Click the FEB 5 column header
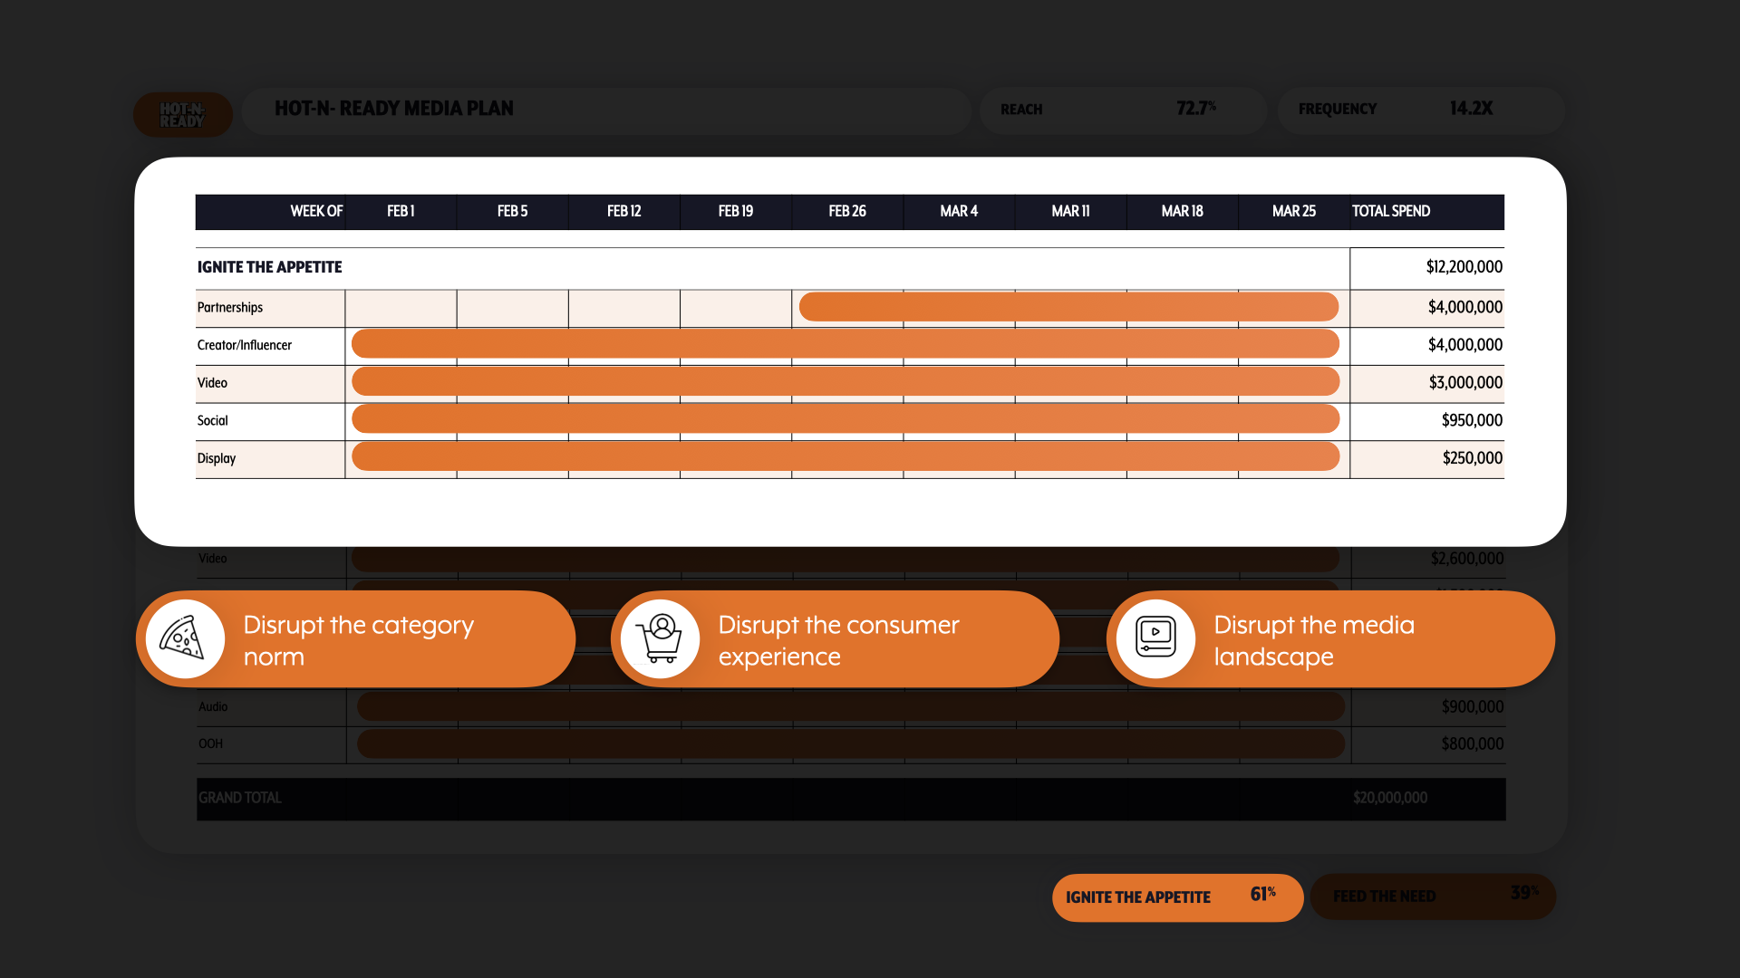This screenshot has width=1740, height=978. [x=512, y=212]
